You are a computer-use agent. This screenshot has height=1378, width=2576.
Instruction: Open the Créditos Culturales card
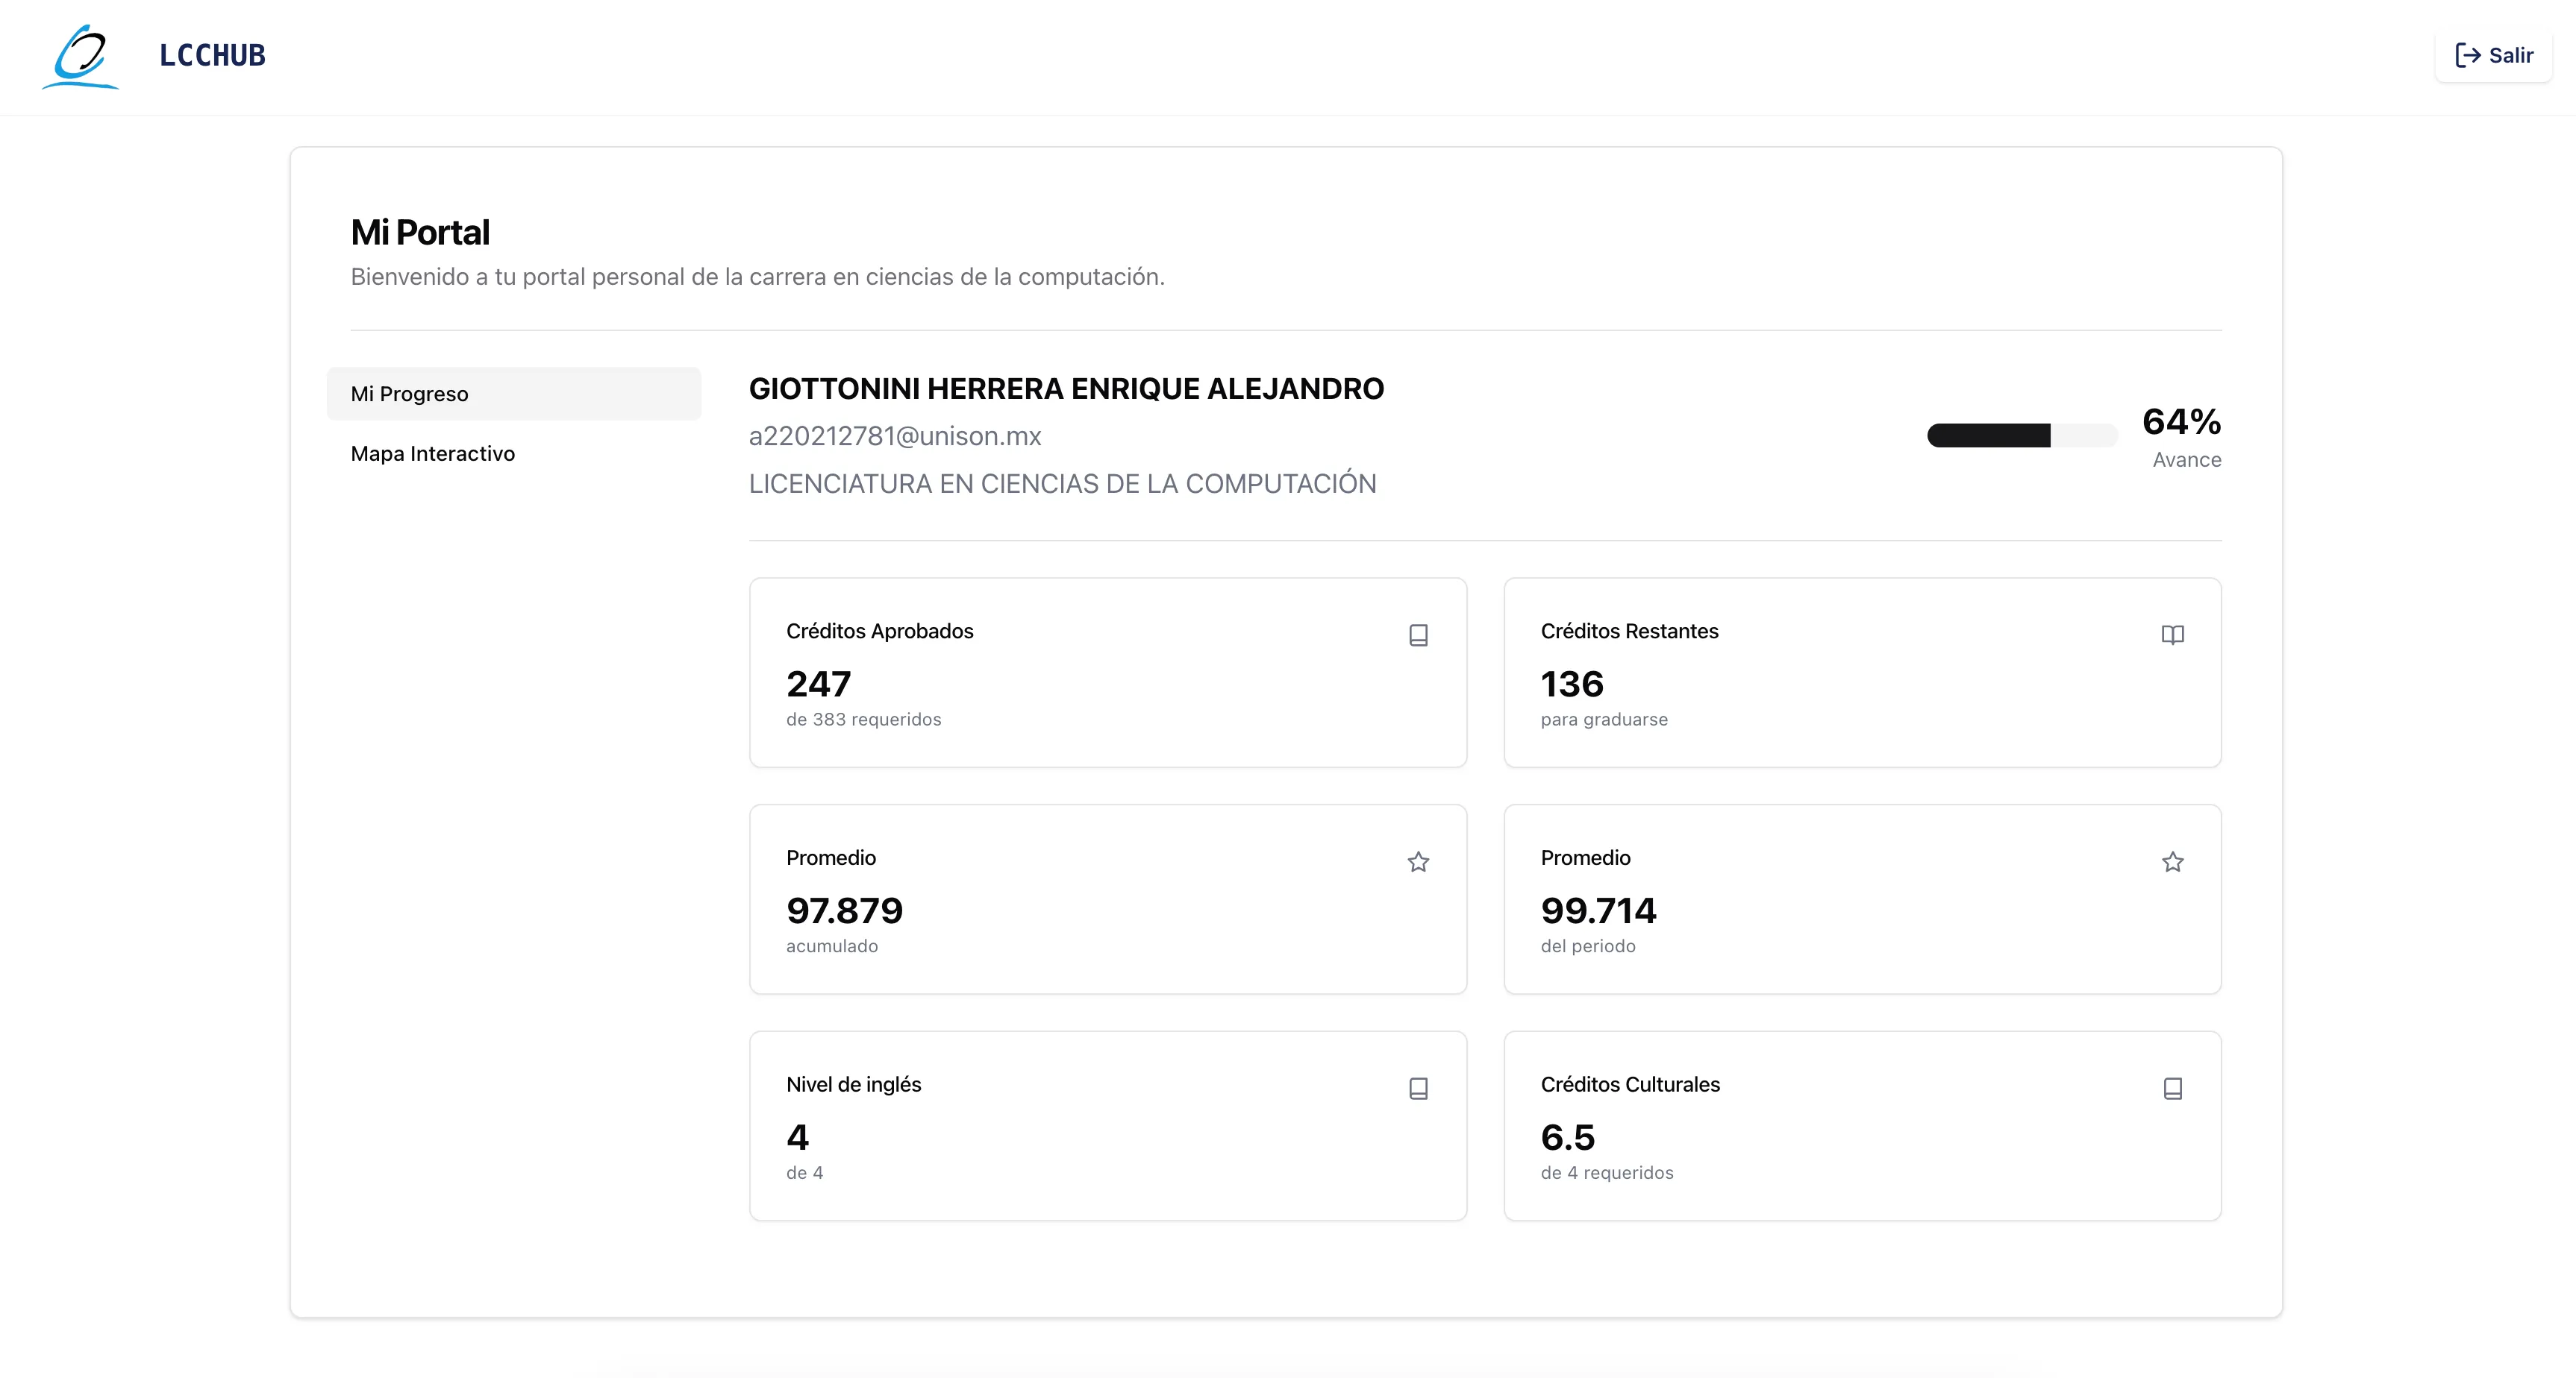click(1862, 1126)
